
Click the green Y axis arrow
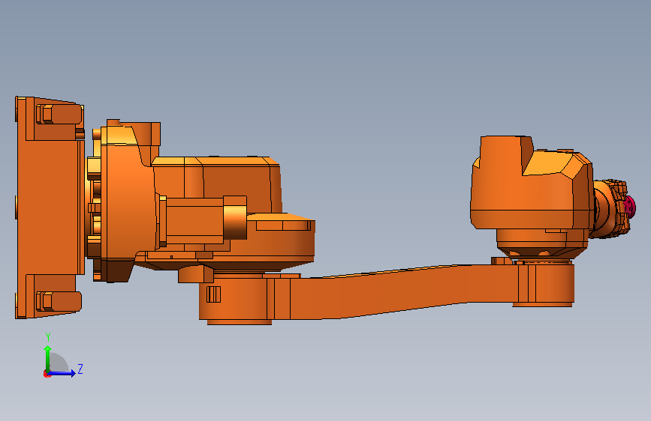tap(47, 358)
